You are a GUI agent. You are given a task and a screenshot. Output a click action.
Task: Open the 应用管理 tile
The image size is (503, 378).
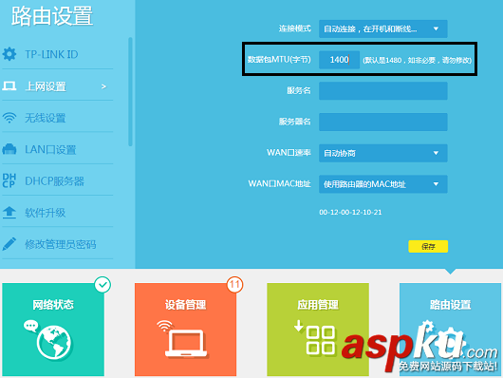point(318,330)
